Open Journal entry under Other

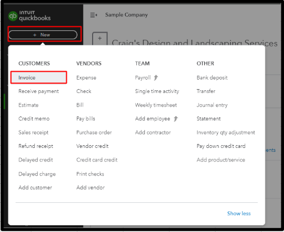pyautogui.click(x=212, y=105)
